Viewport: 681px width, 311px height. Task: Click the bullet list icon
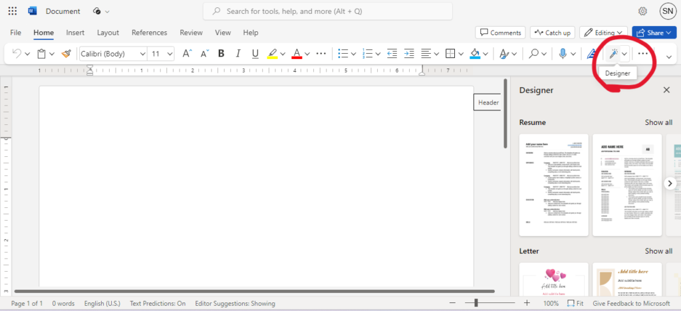[x=343, y=54]
